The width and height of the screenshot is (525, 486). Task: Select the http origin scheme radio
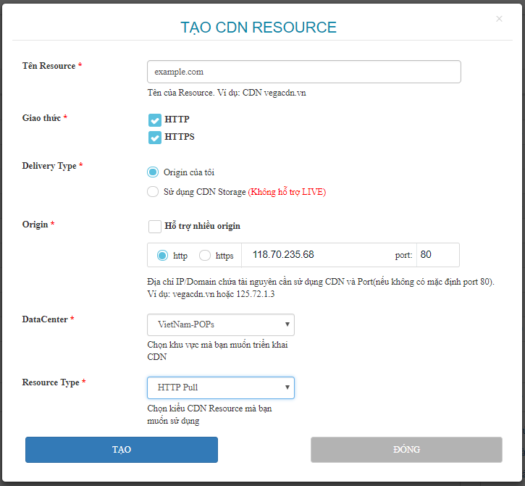(x=162, y=256)
